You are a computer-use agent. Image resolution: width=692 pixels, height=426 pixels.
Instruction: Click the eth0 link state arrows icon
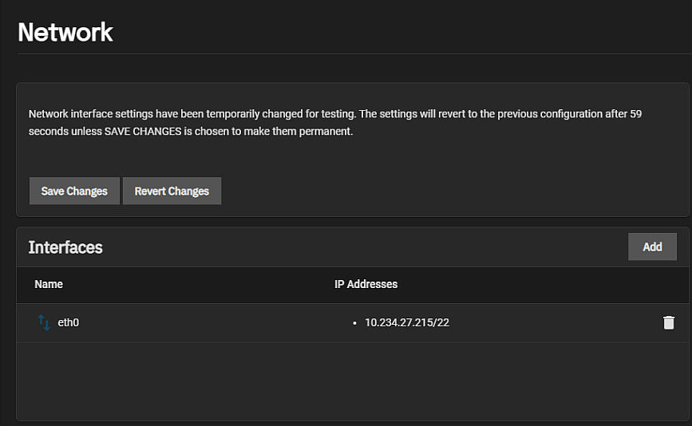44,323
